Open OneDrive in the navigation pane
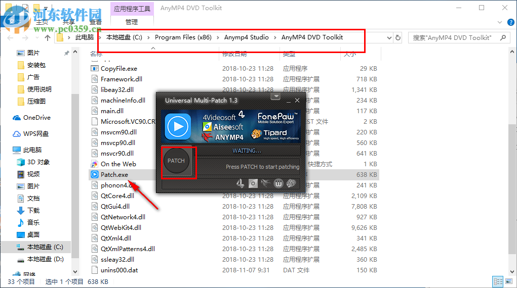 tap(36, 118)
